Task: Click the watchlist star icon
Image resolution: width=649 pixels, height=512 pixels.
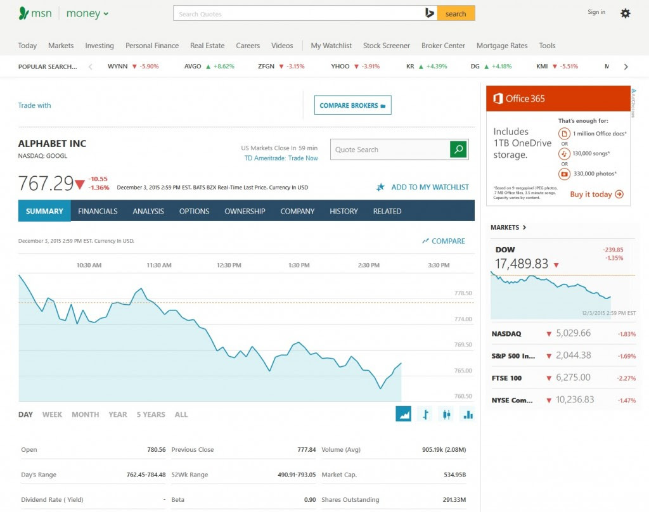Action: click(x=380, y=187)
